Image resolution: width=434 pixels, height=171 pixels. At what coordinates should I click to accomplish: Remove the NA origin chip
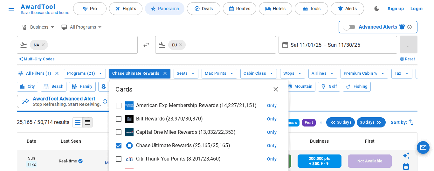click(43, 45)
